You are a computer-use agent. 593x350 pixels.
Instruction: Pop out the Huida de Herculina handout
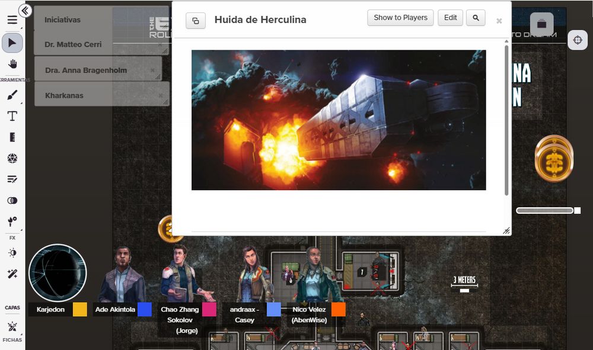[x=196, y=20]
